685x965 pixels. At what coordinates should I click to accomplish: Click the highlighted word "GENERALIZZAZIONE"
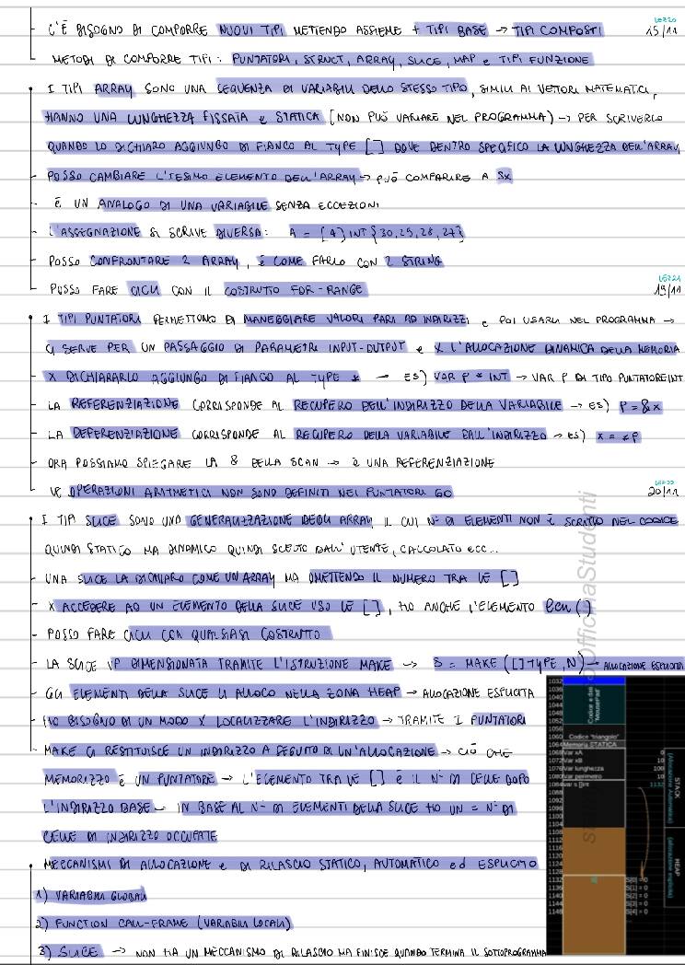click(x=240, y=520)
